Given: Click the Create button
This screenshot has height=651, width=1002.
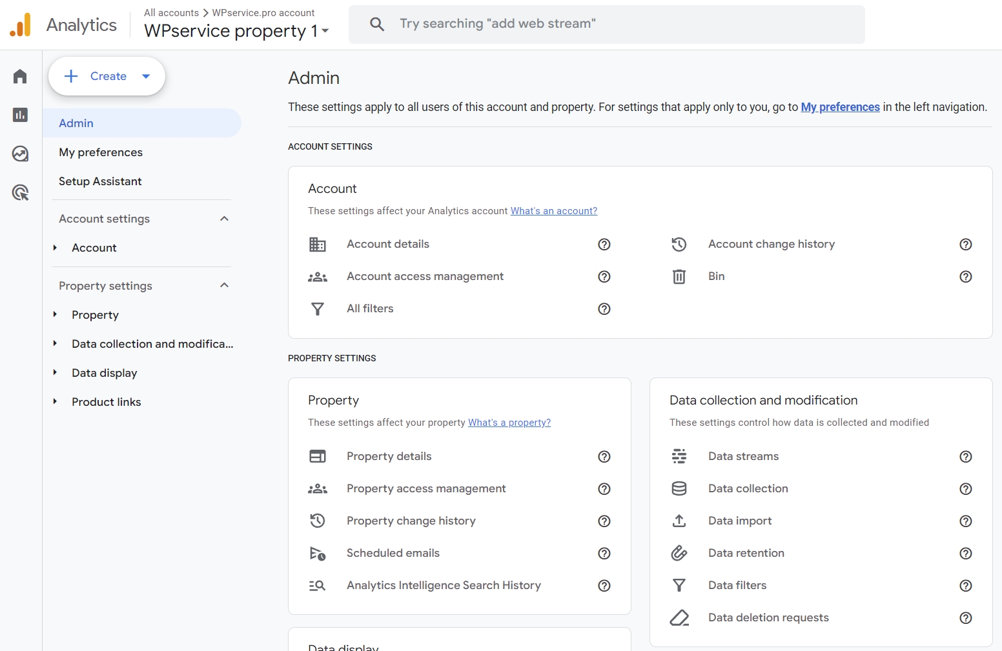Looking at the screenshot, I should [x=107, y=76].
